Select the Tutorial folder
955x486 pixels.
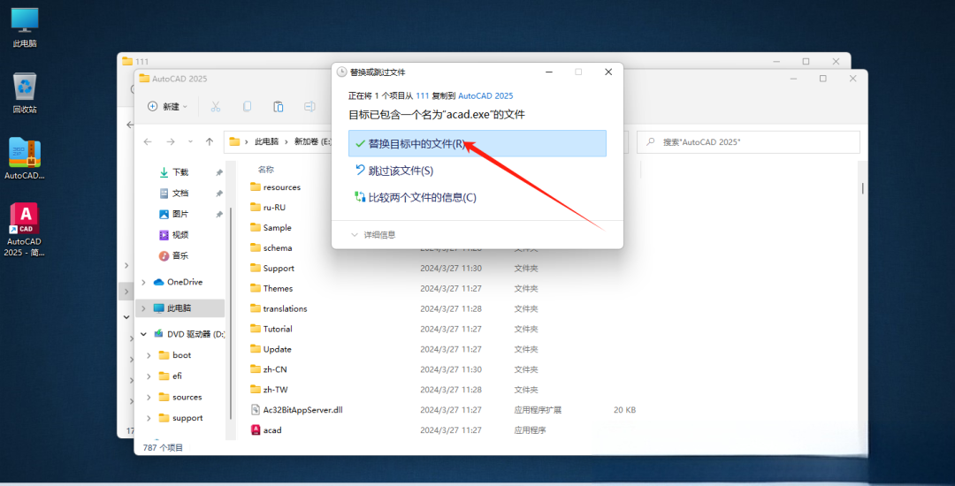[278, 329]
